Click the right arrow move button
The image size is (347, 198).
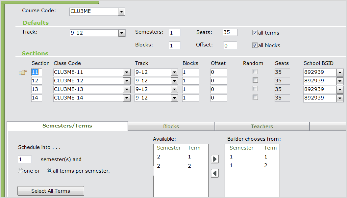tap(215, 159)
